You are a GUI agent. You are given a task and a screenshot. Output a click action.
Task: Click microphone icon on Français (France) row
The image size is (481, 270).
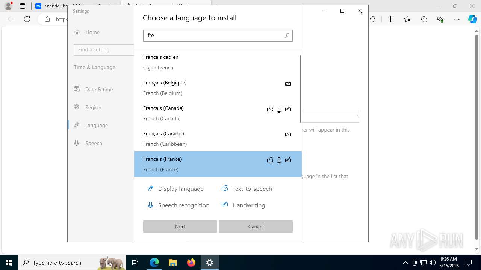(x=279, y=160)
